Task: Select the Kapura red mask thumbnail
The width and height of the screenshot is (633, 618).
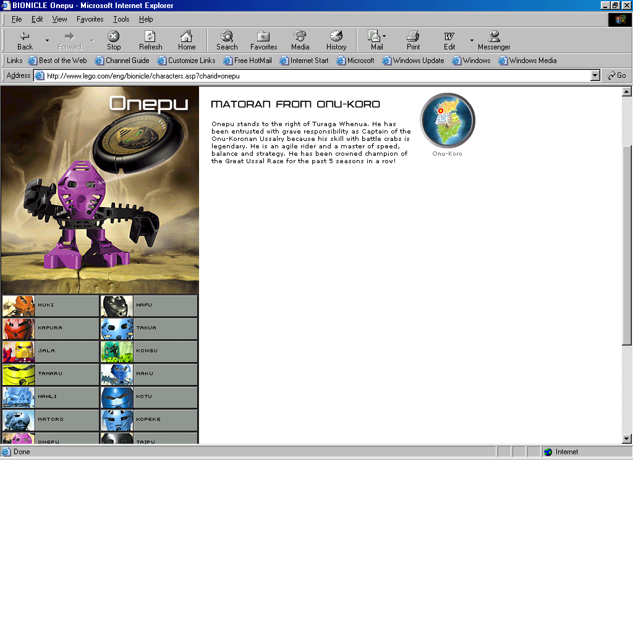Action: click(x=19, y=329)
